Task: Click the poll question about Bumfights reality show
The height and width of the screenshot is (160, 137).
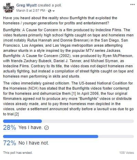Action: pyautogui.click(x=60, y=21)
